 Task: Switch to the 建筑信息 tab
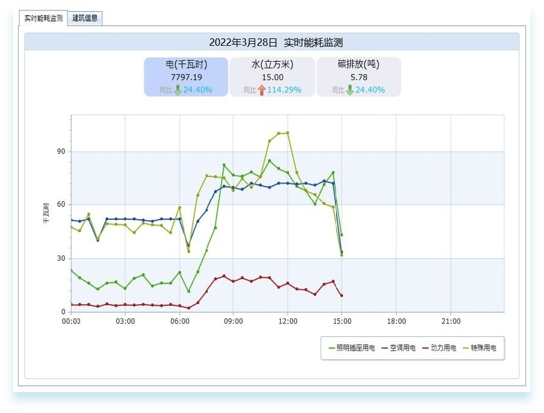tap(85, 18)
